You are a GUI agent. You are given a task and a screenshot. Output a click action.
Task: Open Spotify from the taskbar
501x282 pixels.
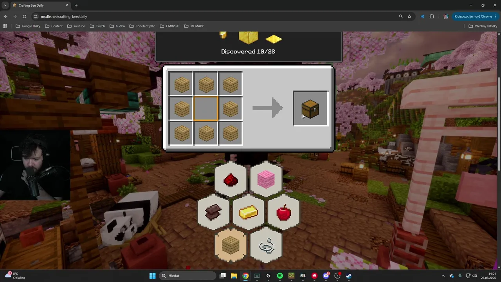(x=280, y=276)
